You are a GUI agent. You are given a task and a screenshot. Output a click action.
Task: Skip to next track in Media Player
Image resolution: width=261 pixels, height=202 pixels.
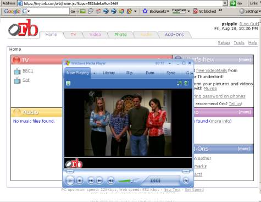click(x=99, y=181)
